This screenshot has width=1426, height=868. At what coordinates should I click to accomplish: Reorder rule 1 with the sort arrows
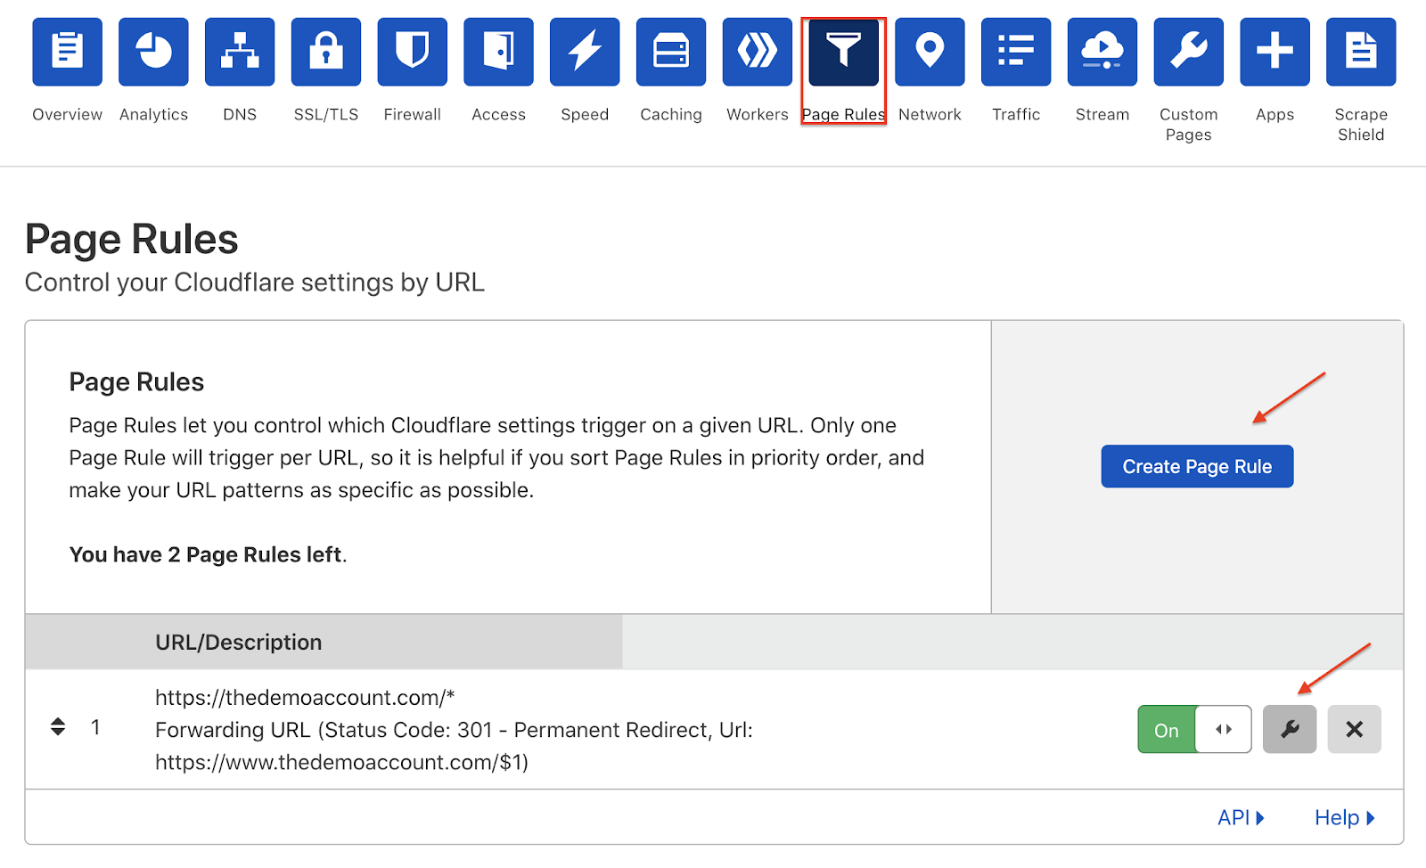pos(58,727)
